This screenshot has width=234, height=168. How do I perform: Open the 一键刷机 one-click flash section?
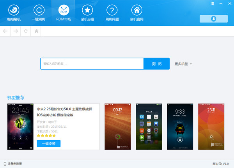click(39, 13)
